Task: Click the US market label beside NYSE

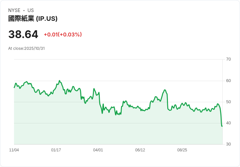Action: 31,10
